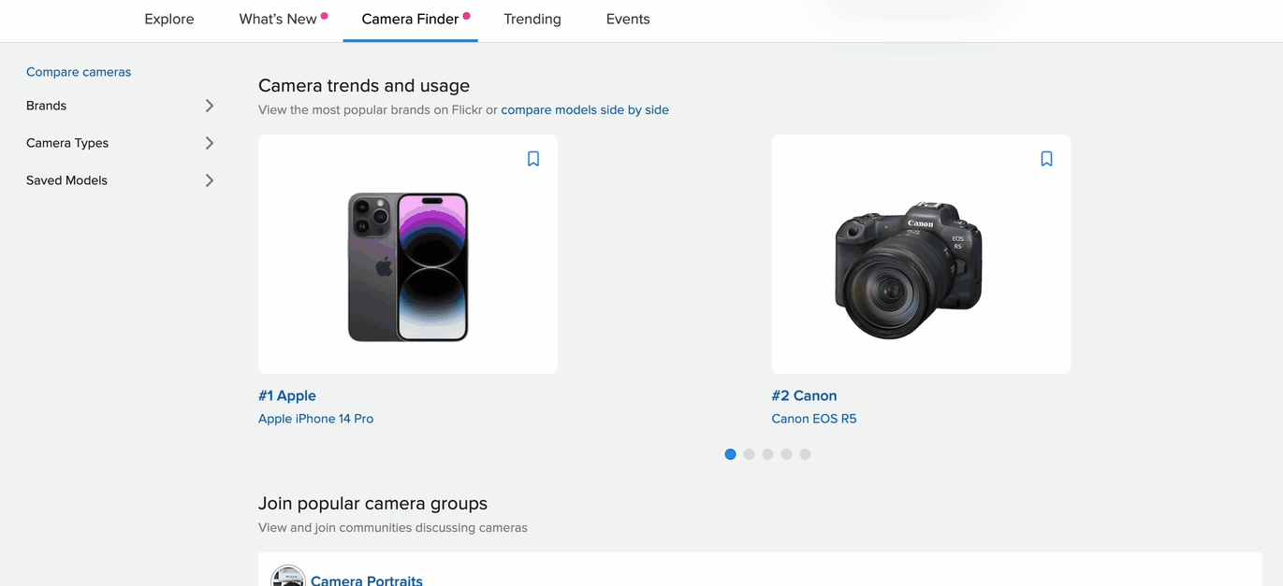Click the iPhone 14 Pro product image
The height and width of the screenshot is (586, 1283).
pyautogui.click(x=408, y=266)
